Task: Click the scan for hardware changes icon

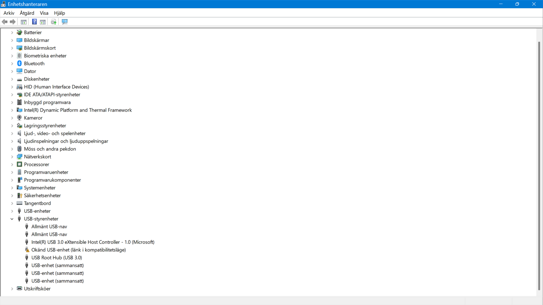Action: pyautogui.click(x=65, y=22)
